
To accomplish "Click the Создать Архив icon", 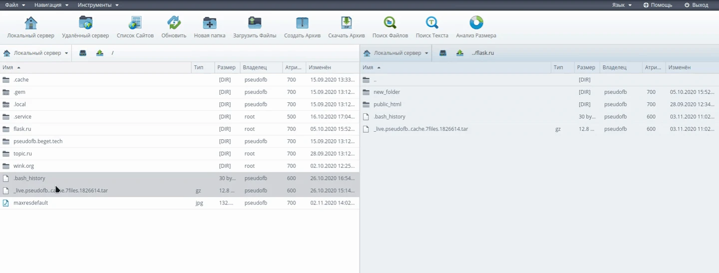I will tap(302, 23).
